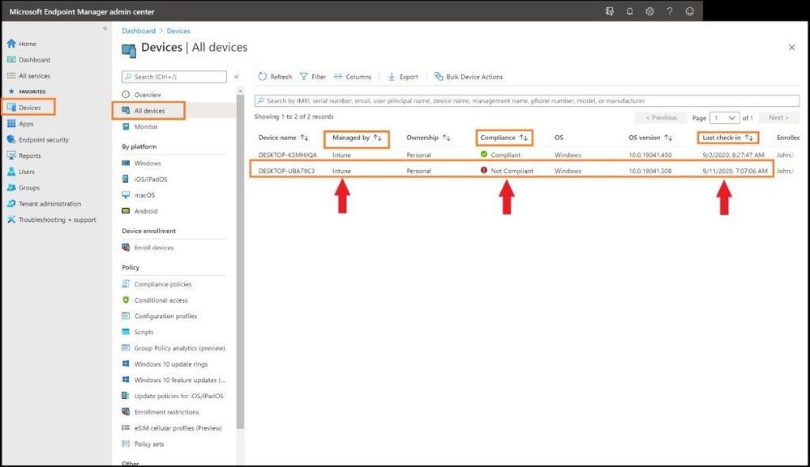Click the Previous page button
This screenshot has height=467, width=810.
pos(662,118)
